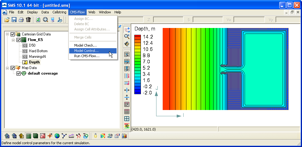This screenshot has width=302, height=147.
Task: Switch to the Map module compass icon
Action: (x=50, y=136)
